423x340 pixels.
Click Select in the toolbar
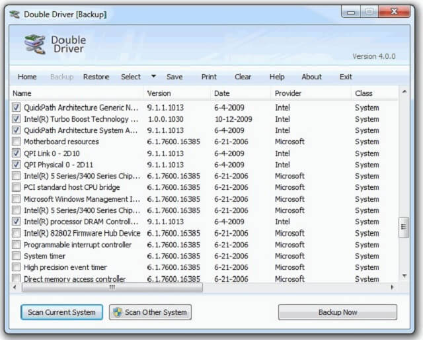131,77
